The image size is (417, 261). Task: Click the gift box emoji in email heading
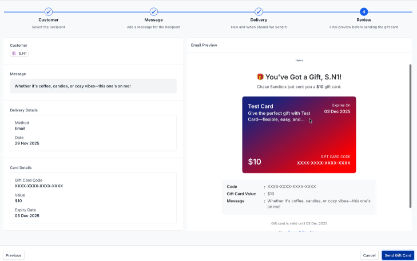point(260,77)
